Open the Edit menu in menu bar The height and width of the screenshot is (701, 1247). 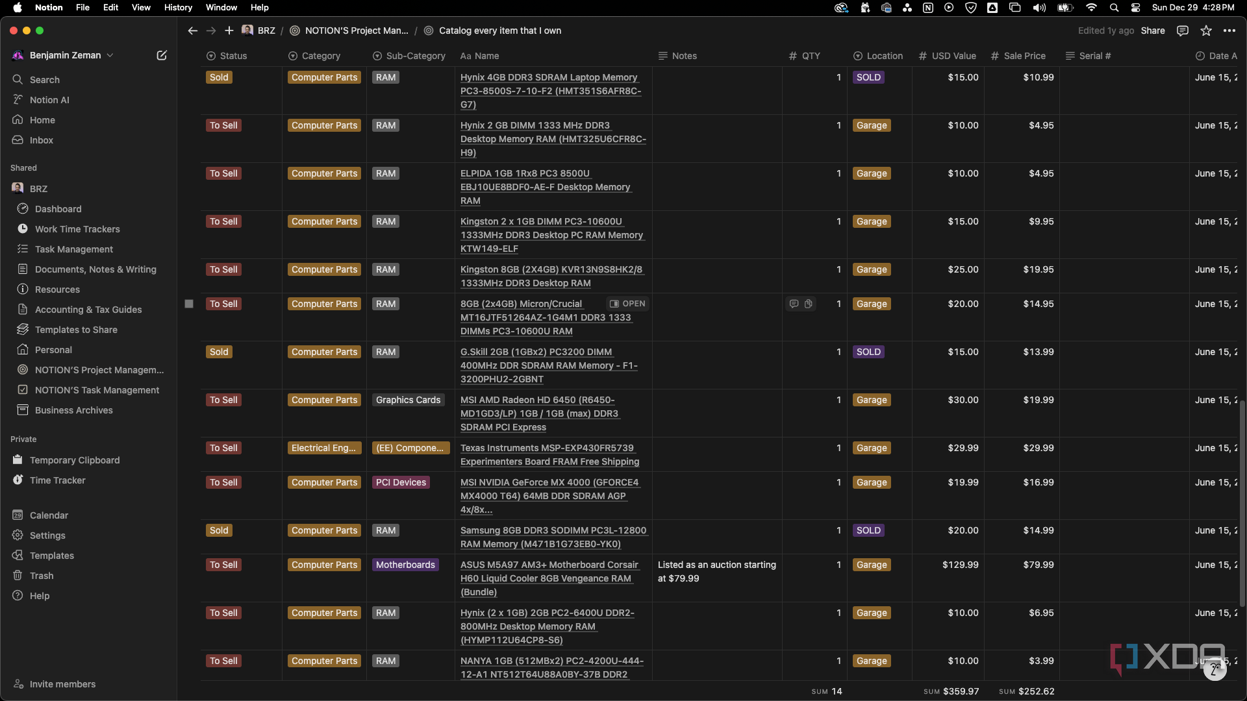coord(110,7)
